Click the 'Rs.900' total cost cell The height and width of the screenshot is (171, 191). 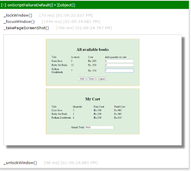tap(118, 110)
